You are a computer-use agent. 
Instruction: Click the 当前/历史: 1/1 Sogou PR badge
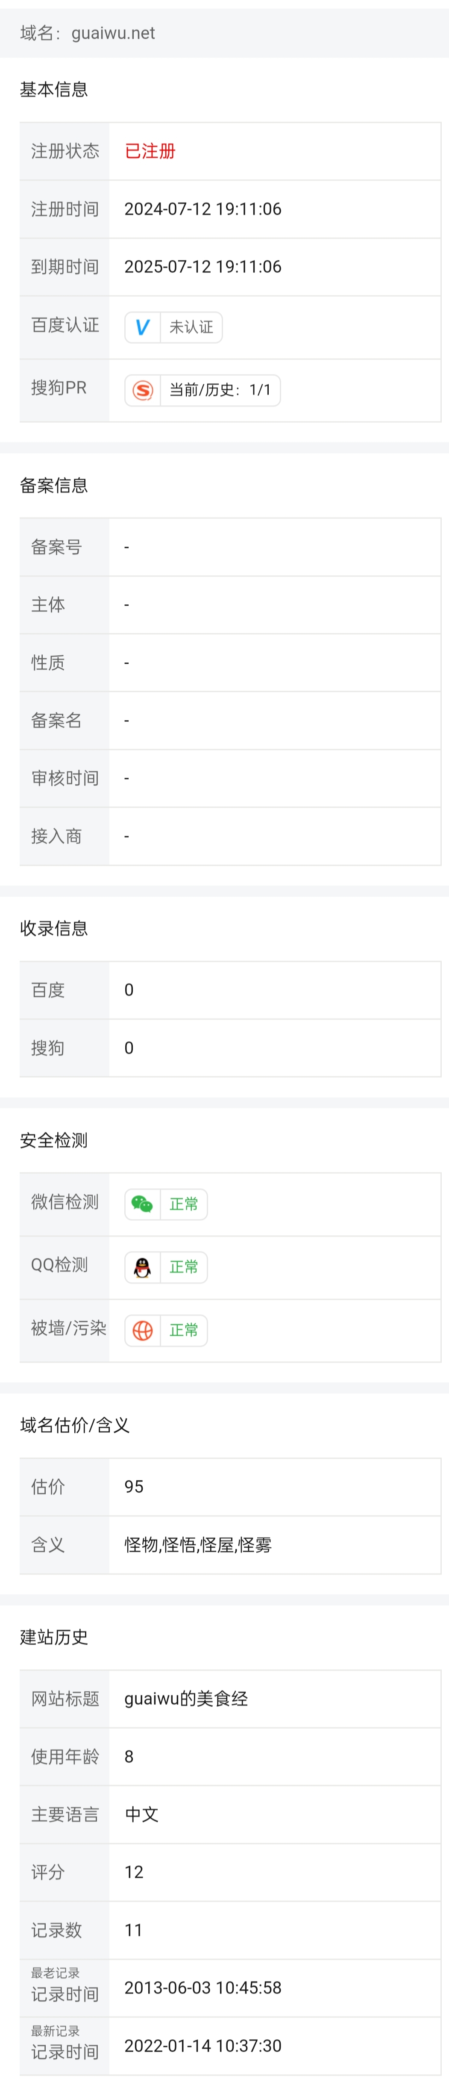[x=220, y=390]
